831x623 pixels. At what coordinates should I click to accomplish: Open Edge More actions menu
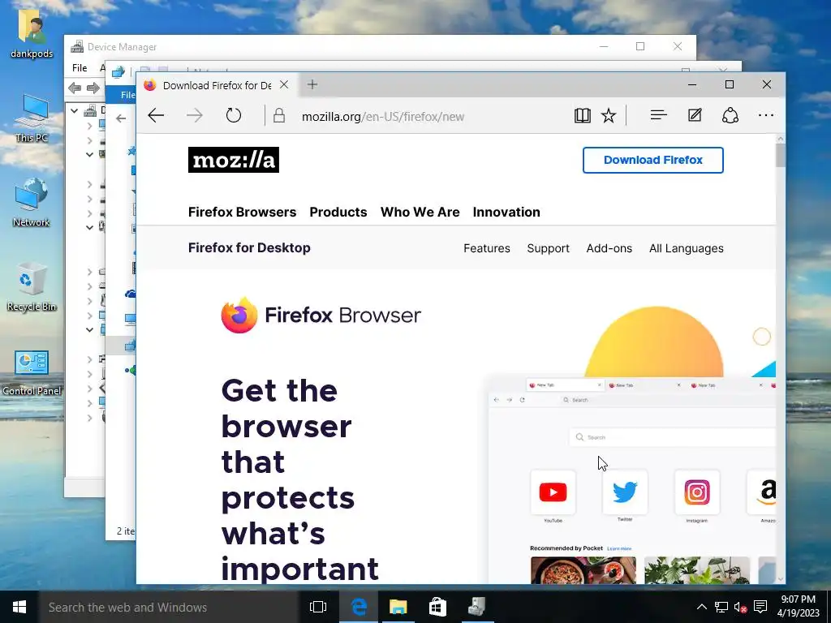pos(766,115)
